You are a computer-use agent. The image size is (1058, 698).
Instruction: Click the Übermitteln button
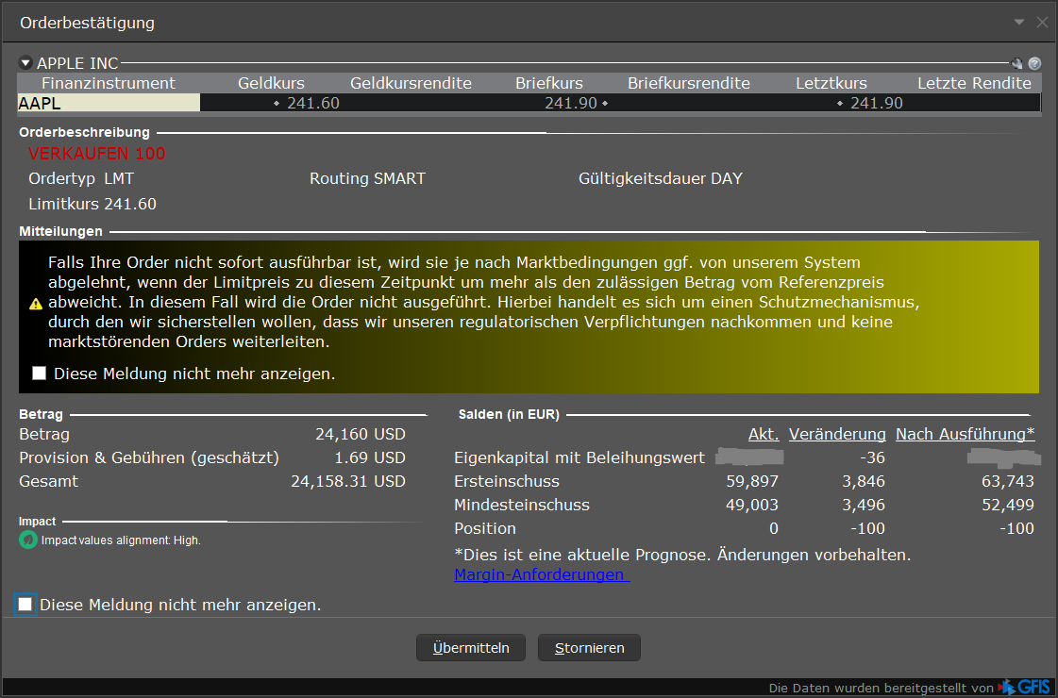tap(471, 647)
